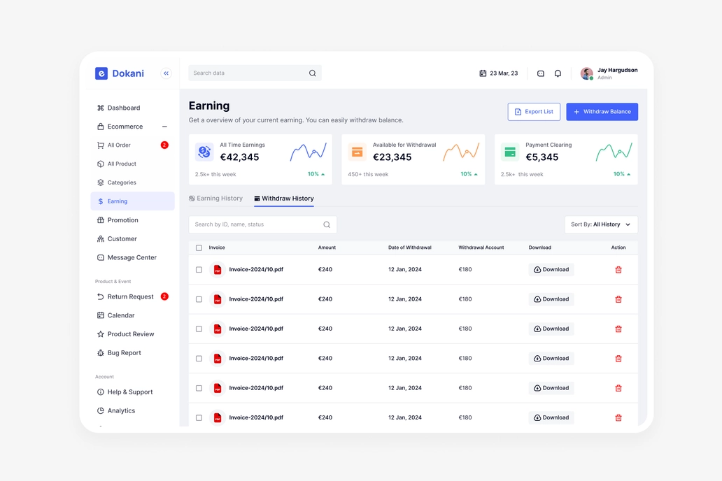Image resolution: width=722 pixels, height=481 pixels.
Task: Collapse sidebar with double-chevron button
Action: pos(167,73)
